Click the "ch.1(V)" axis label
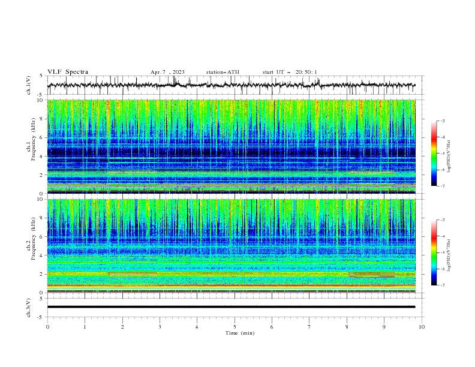The width and height of the screenshot is (475, 367). point(28,85)
